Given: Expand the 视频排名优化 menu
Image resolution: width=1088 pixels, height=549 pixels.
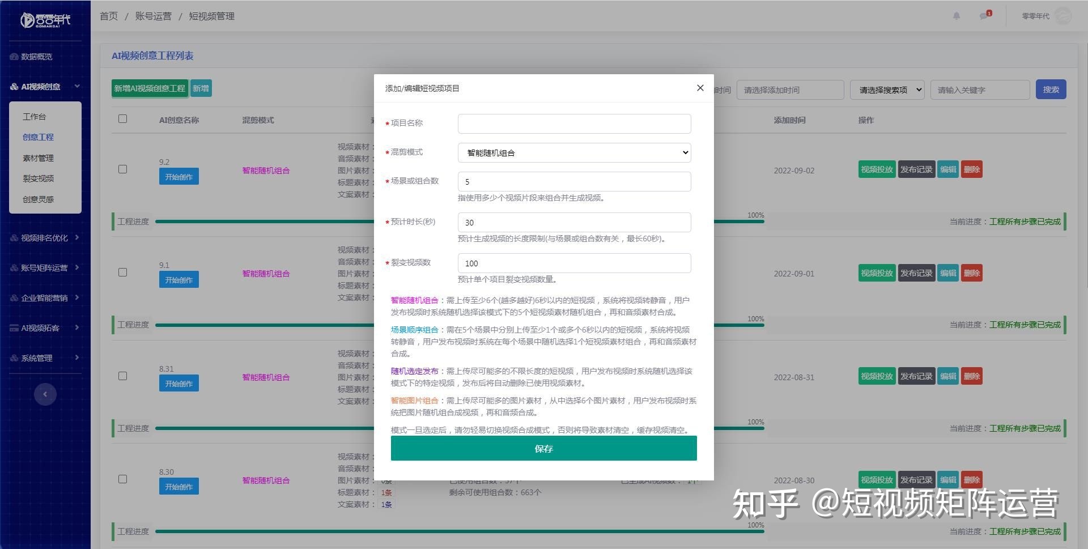Looking at the screenshot, I should click(77, 238).
